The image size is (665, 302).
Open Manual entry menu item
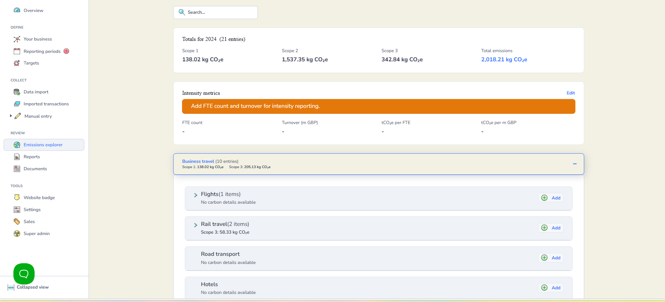[38, 116]
